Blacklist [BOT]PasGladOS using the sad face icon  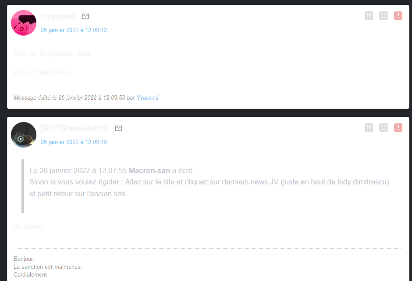(x=384, y=128)
